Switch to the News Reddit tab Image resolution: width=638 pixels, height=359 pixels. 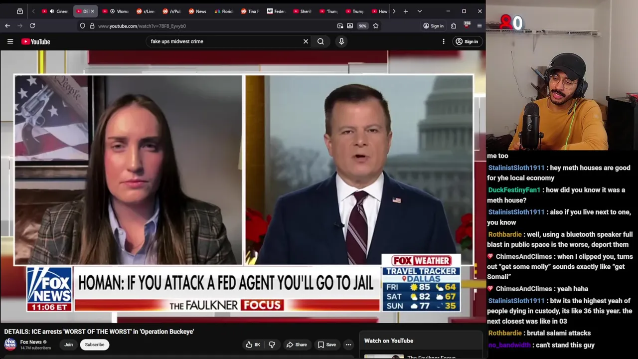point(198,11)
